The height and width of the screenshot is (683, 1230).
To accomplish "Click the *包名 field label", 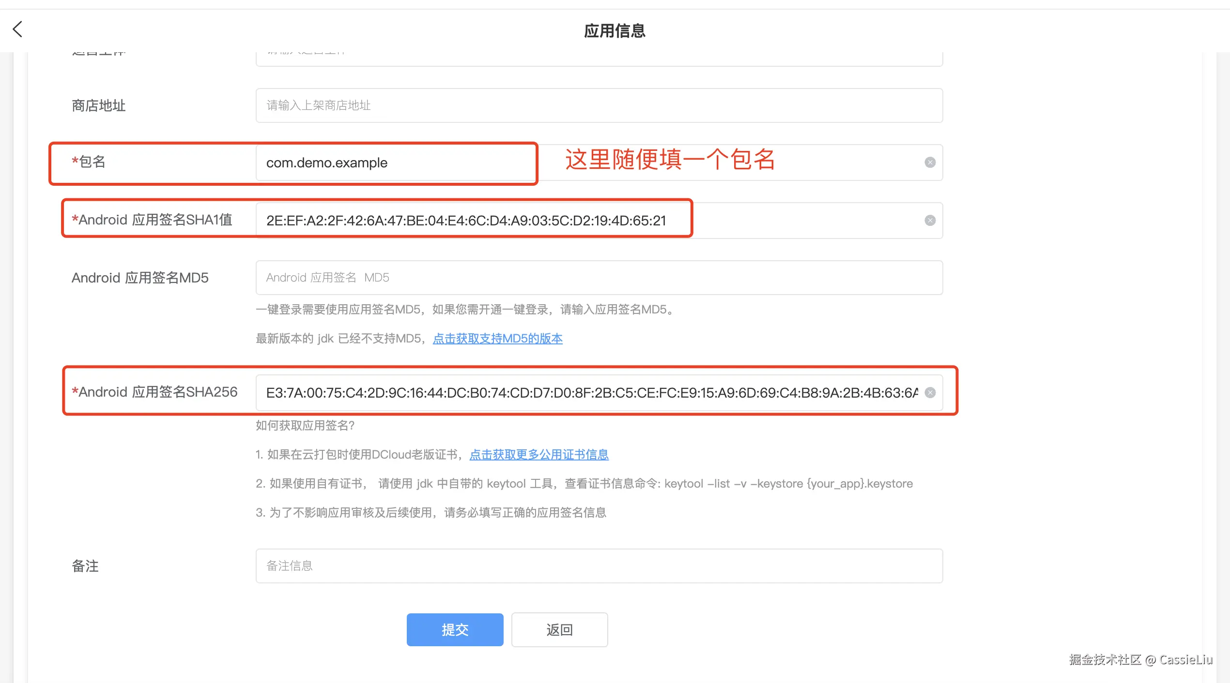I will (89, 162).
